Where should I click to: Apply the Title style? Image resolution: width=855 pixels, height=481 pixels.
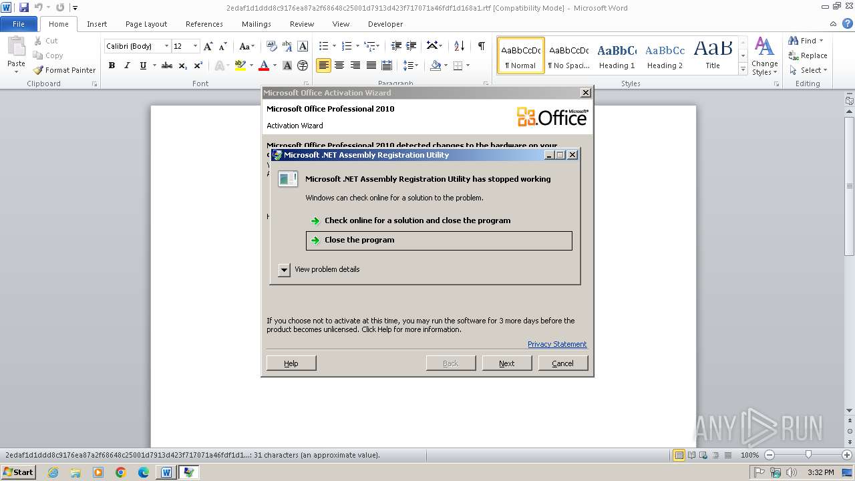pyautogui.click(x=713, y=55)
